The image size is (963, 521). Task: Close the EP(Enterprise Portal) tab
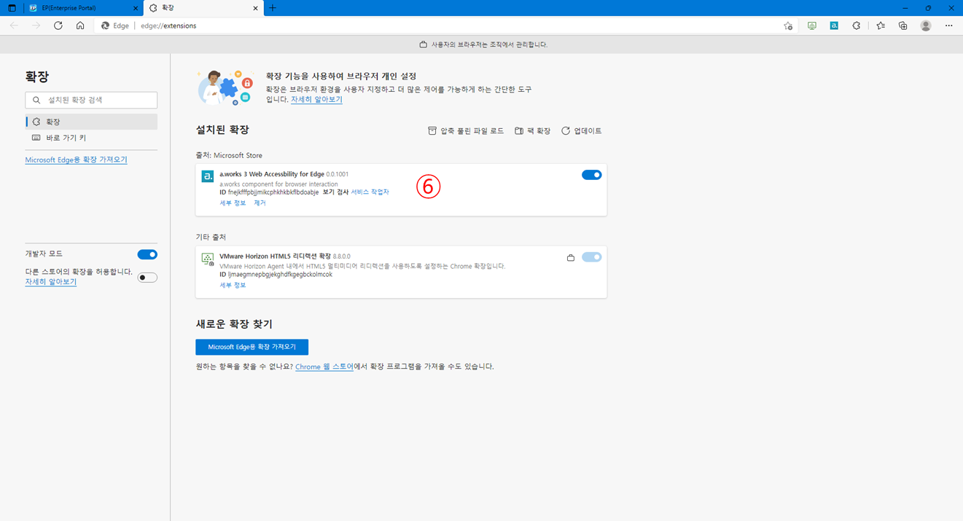136,8
